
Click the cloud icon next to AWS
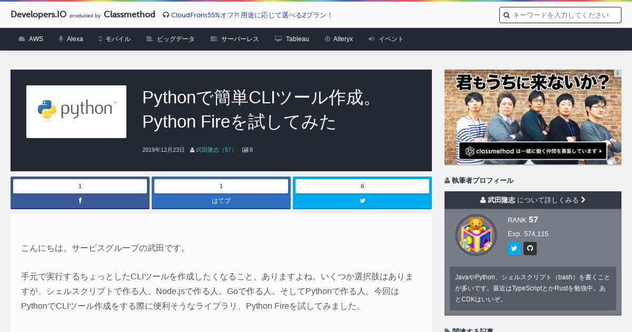click(x=22, y=39)
